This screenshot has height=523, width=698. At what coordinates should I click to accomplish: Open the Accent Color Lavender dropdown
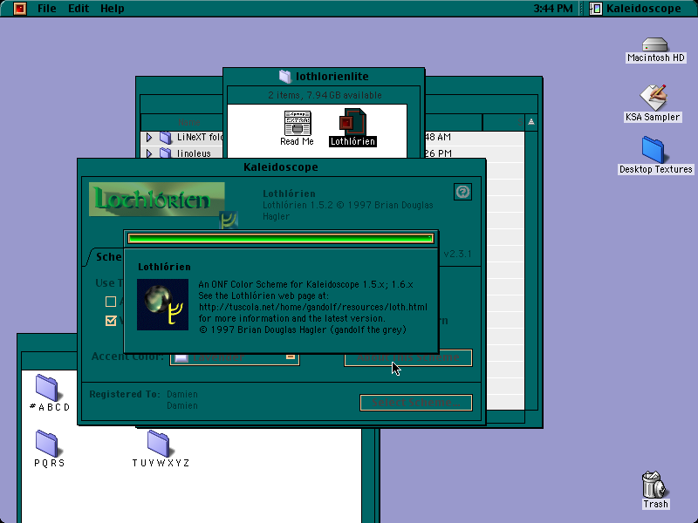pyautogui.click(x=235, y=358)
